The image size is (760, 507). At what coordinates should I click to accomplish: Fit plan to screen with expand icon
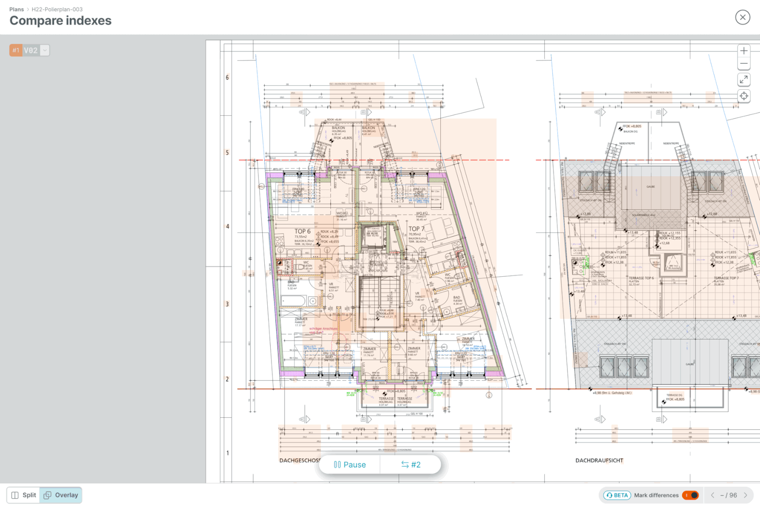(744, 80)
